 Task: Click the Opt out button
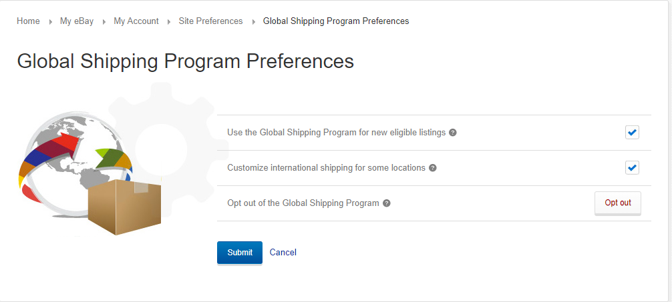click(x=618, y=203)
